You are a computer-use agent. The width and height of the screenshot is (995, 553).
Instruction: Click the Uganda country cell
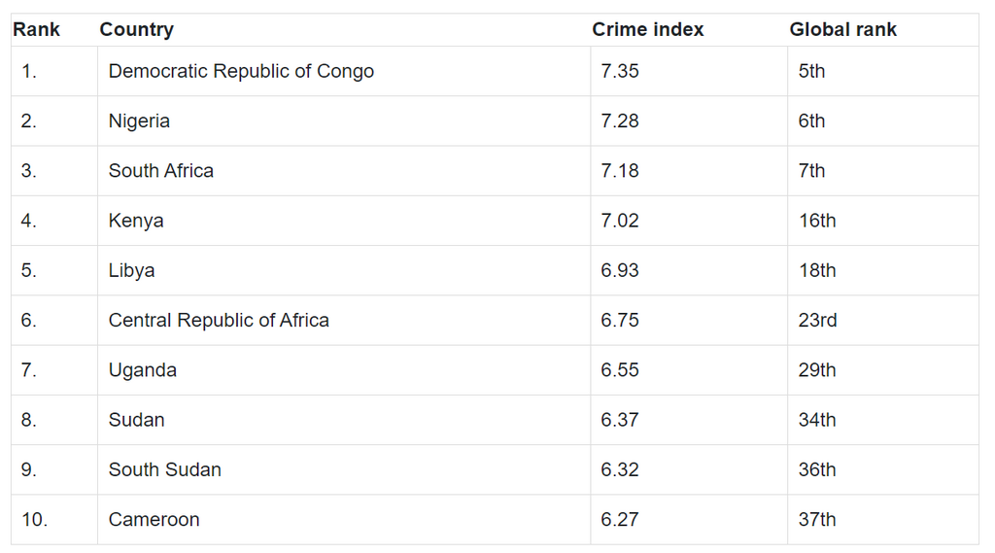click(344, 370)
